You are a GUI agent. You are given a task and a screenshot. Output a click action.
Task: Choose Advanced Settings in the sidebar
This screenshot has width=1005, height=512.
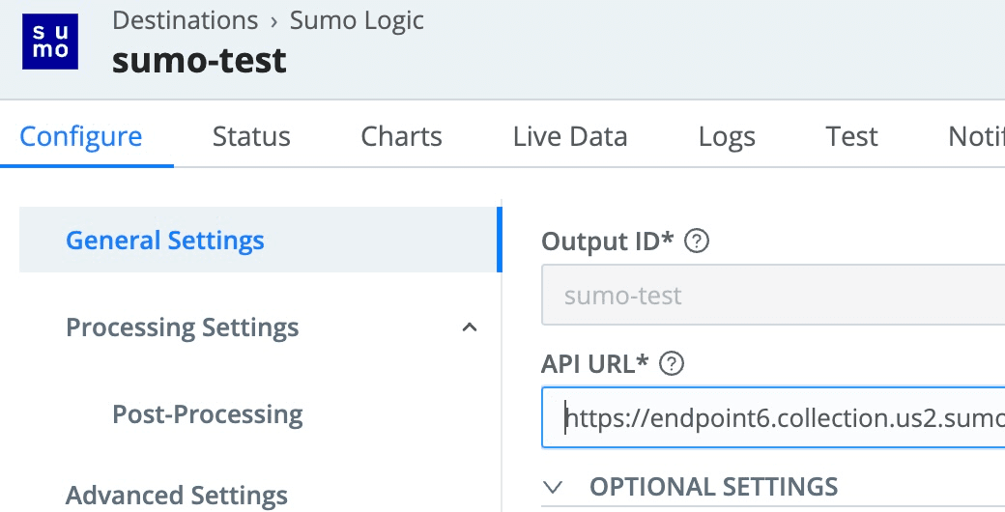pos(177,496)
